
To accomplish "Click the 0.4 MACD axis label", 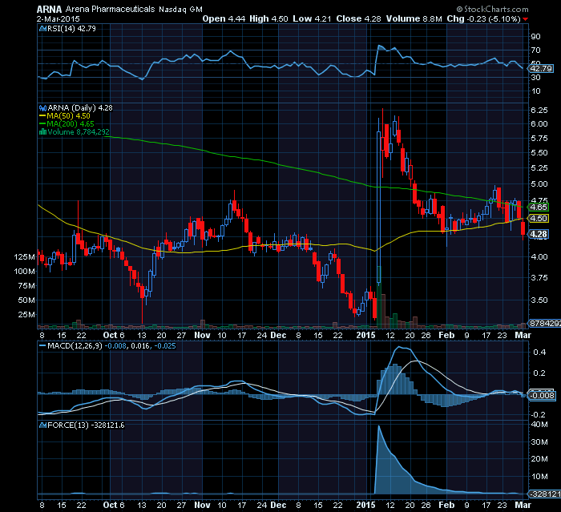I will [539, 353].
